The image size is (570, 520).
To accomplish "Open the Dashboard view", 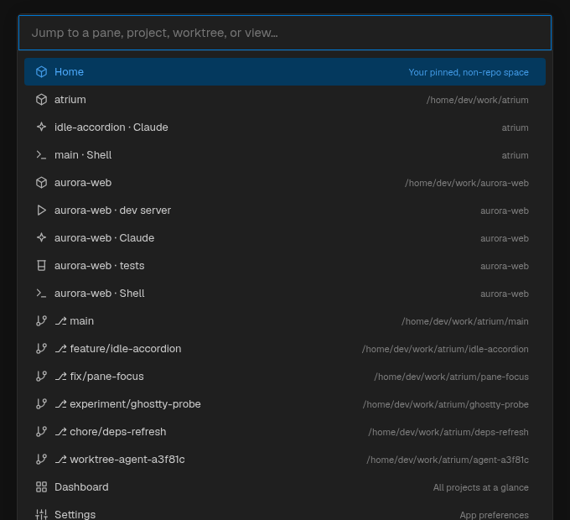I will coord(285,487).
